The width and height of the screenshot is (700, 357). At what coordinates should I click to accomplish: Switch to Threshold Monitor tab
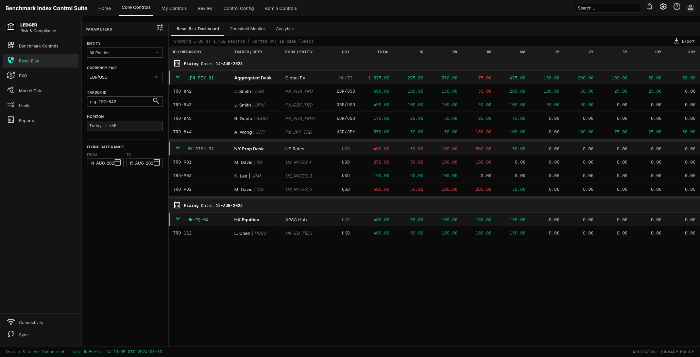pos(247,29)
